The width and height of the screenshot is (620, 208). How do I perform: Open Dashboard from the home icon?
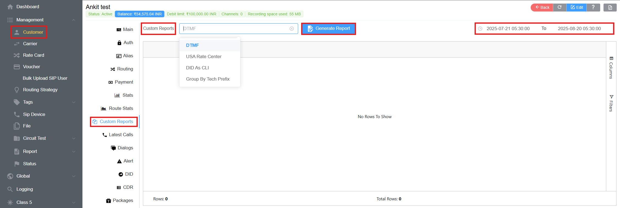click(10, 7)
